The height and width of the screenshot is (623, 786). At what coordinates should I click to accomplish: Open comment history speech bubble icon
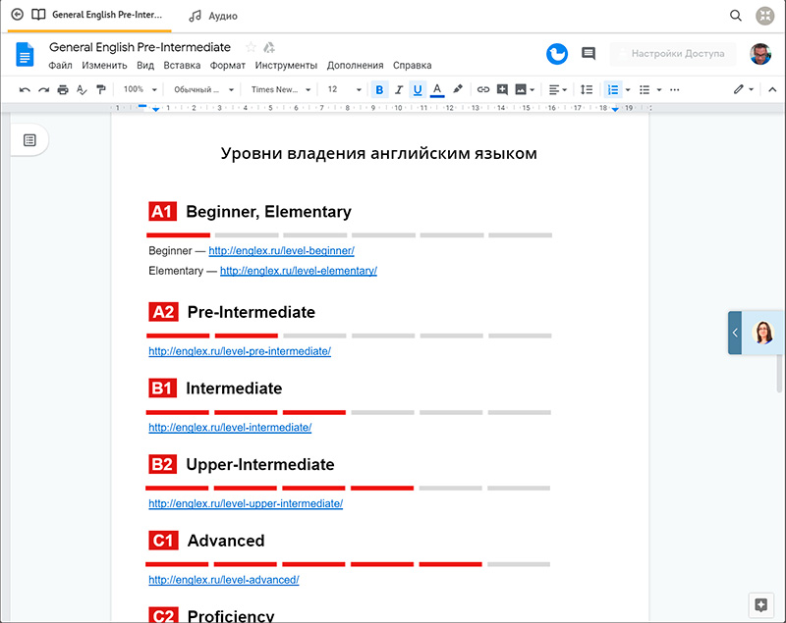(x=589, y=54)
